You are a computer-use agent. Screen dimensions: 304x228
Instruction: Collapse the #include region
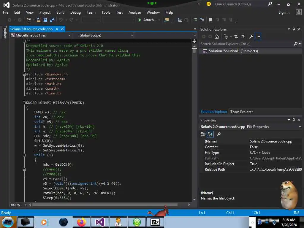pyautogui.click(x=24, y=74)
